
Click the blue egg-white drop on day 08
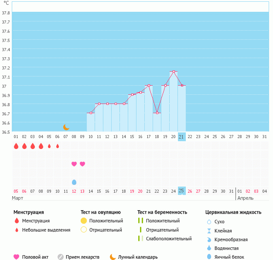(x=74, y=182)
